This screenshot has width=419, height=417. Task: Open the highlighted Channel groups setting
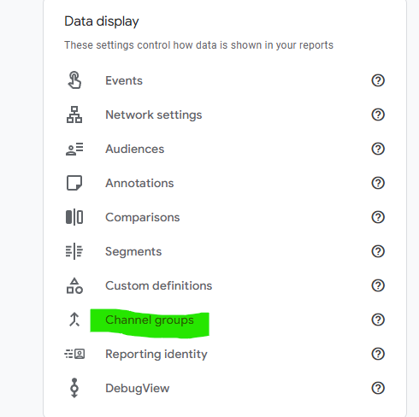tap(150, 320)
